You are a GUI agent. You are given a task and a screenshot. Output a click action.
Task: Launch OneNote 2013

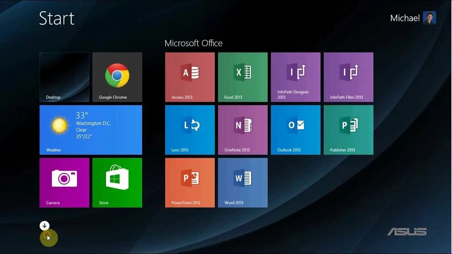[243, 130]
